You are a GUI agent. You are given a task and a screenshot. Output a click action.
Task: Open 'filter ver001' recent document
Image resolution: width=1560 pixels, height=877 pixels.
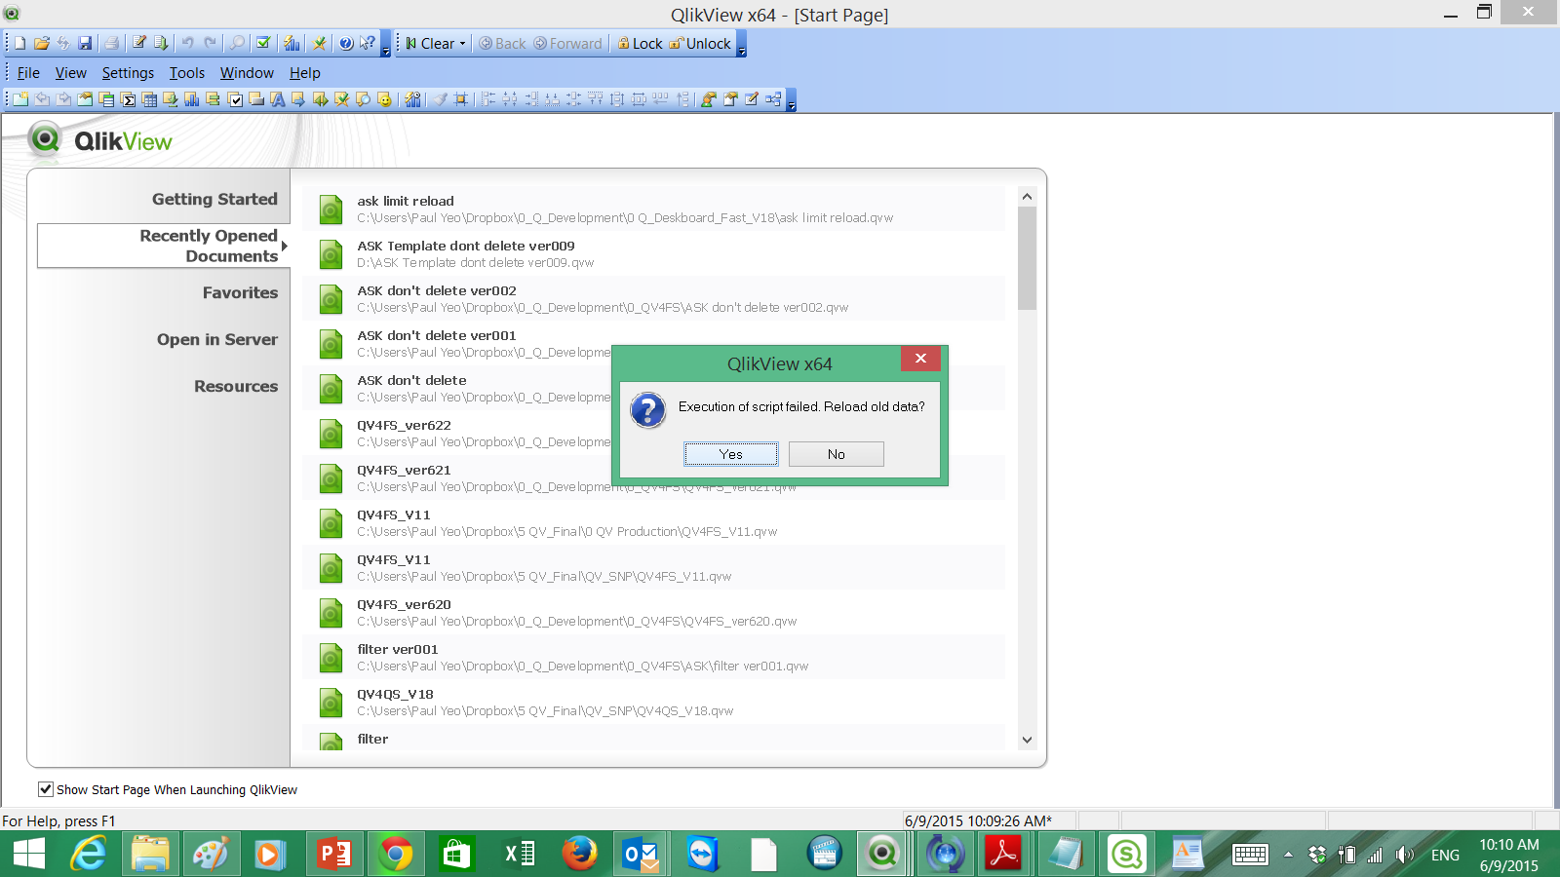tap(653, 657)
